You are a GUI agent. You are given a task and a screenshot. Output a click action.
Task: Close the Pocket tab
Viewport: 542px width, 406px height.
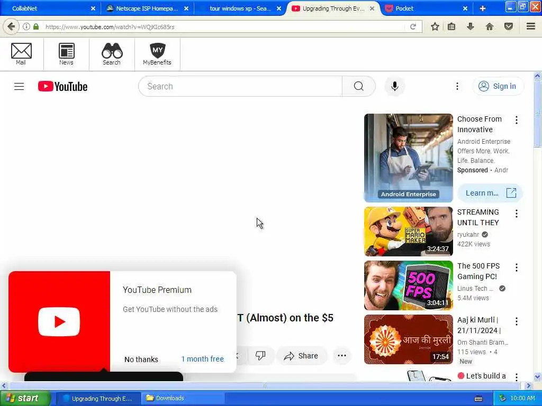point(465,8)
